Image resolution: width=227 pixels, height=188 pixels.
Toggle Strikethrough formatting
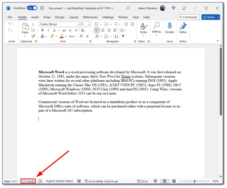pyautogui.click(x=64, y=30)
